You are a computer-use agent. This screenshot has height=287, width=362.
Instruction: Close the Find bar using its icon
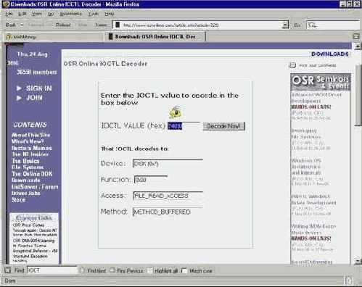7,270
